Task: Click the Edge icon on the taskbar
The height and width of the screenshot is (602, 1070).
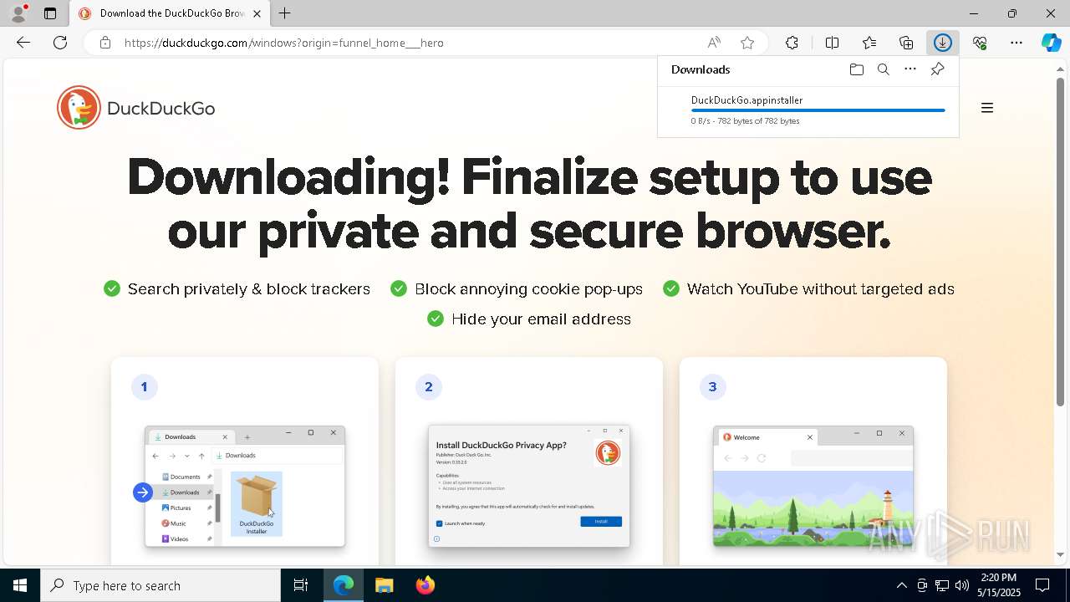Action: tap(344, 585)
